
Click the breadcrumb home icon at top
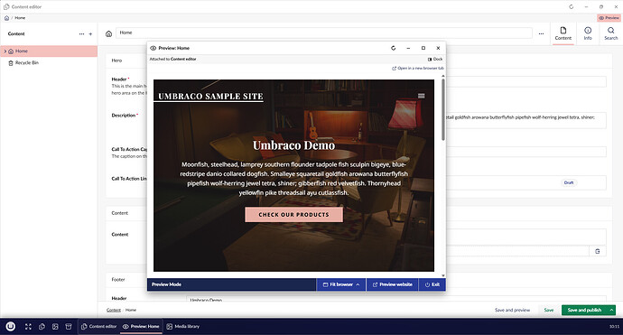click(6, 18)
